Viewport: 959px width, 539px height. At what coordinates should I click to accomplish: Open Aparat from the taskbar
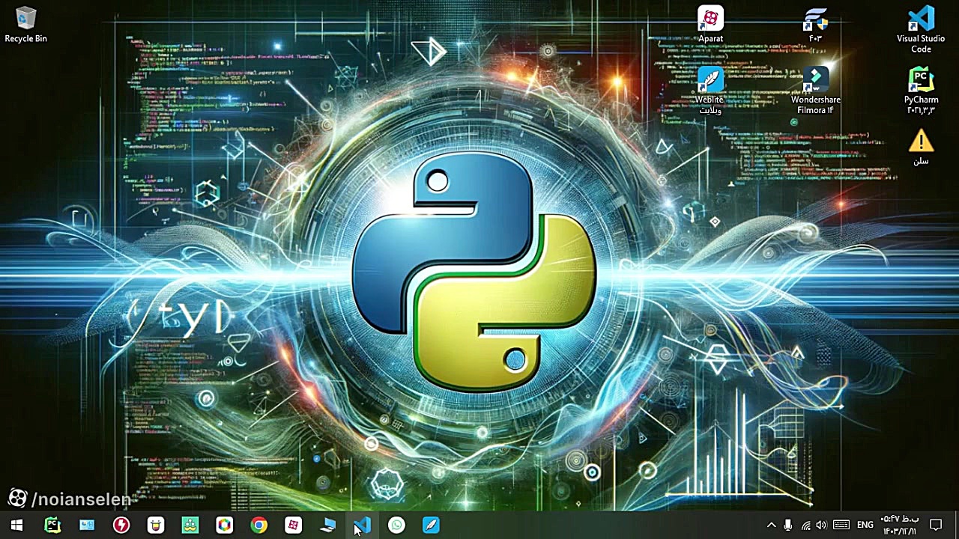[x=293, y=525]
